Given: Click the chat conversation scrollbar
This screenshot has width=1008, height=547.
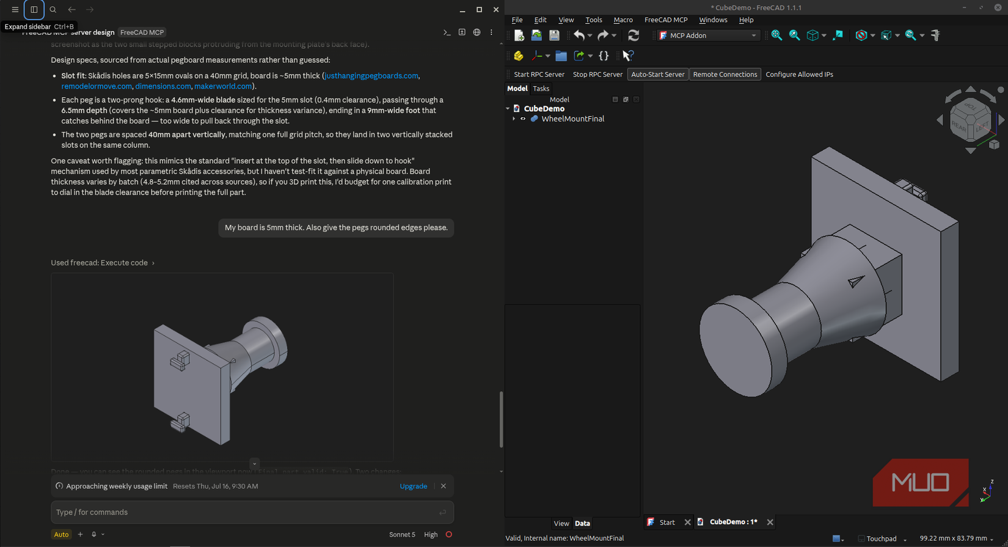Looking at the screenshot, I should pos(501,419).
